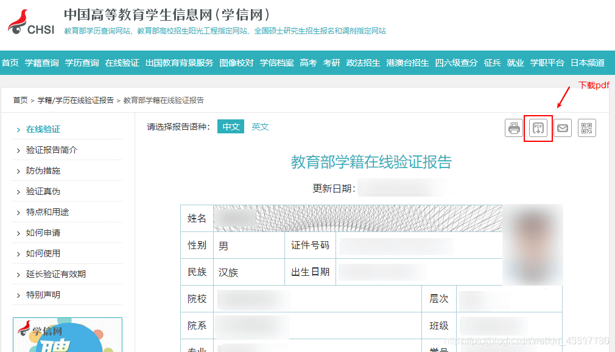Image resolution: width=615 pixels, height=352 pixels.
Task: Click the chevron beside 特点和用途
Action: click(18, 213)
